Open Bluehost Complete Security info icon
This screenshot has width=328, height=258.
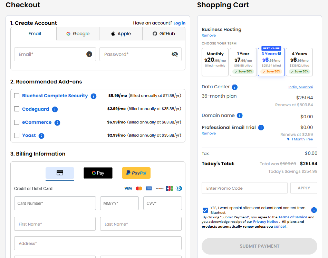pos(94,96)
